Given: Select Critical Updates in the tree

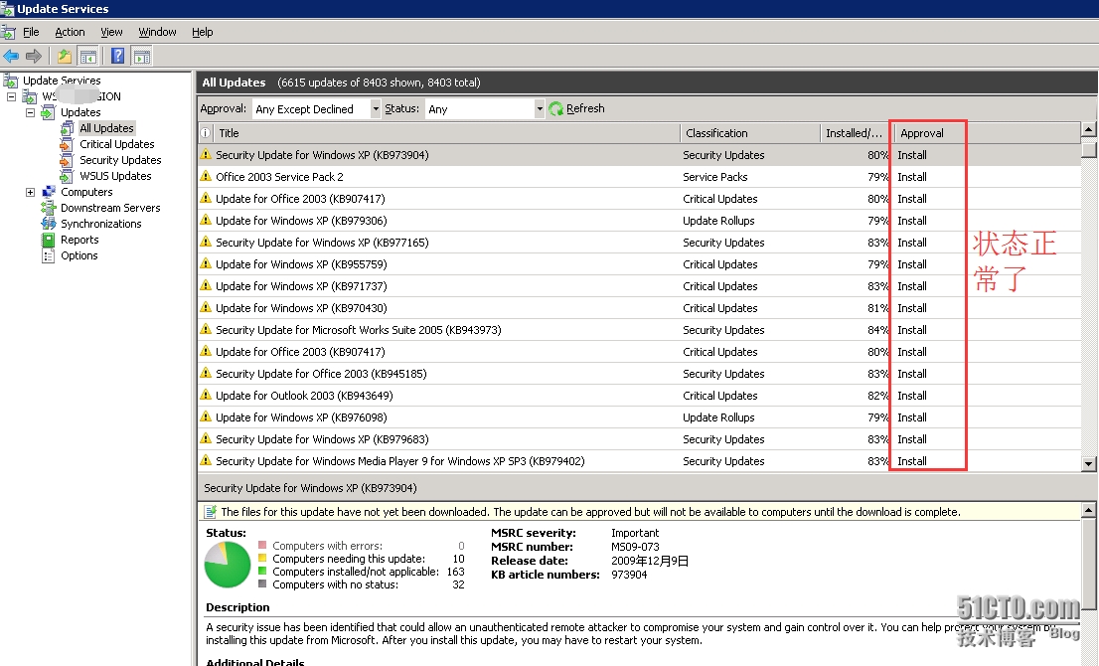Looking at the screenshot, I should click(117, 144).
